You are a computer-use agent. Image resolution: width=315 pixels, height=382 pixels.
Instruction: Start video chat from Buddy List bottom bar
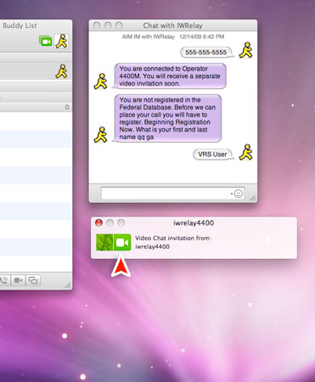click(19, 280)
